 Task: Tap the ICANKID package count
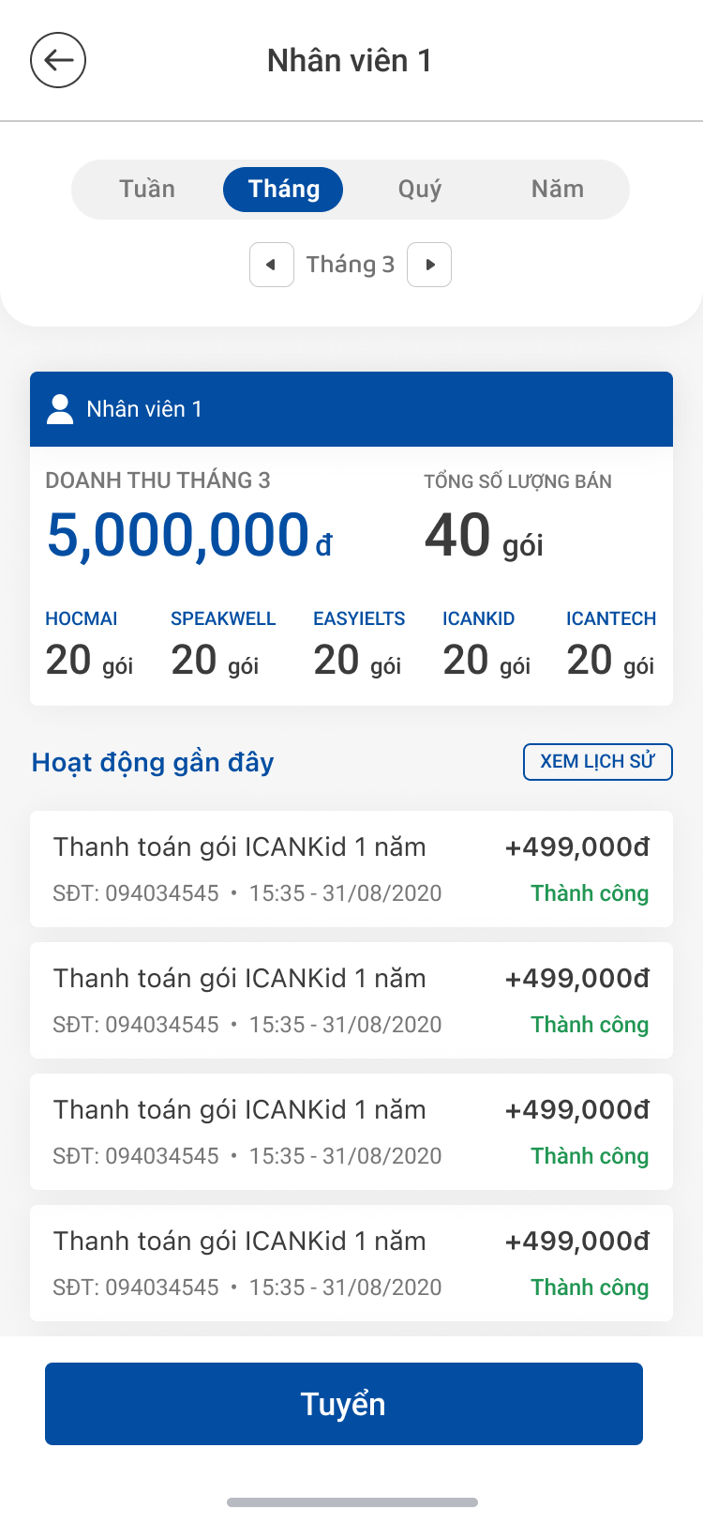coord(486,661)
